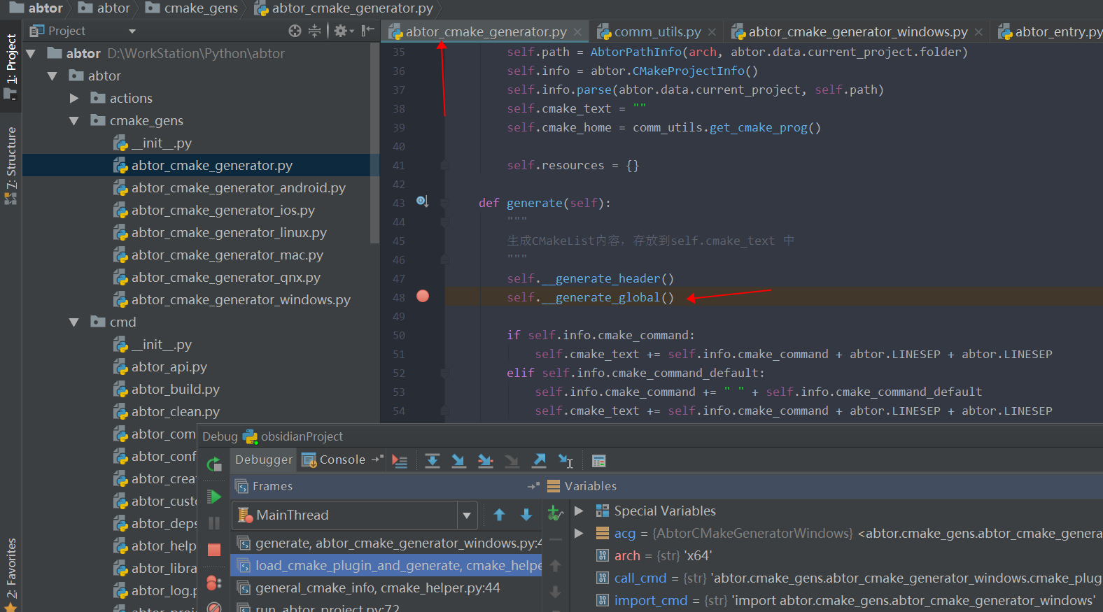This screenshot has width=1103, height=612.
Task: Toggle the 1: Project side tab
Action: 10,67
